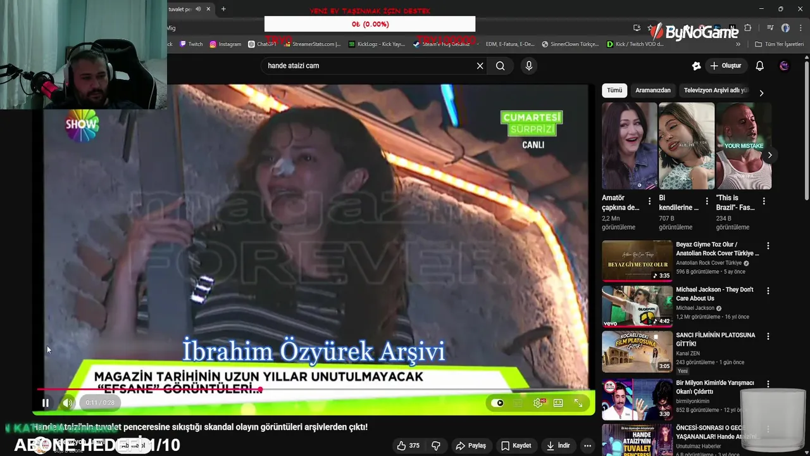This screenshot has width=810, height=456.
Task: Open options for Michael Jackson video
Action: [x=768, y=291]
